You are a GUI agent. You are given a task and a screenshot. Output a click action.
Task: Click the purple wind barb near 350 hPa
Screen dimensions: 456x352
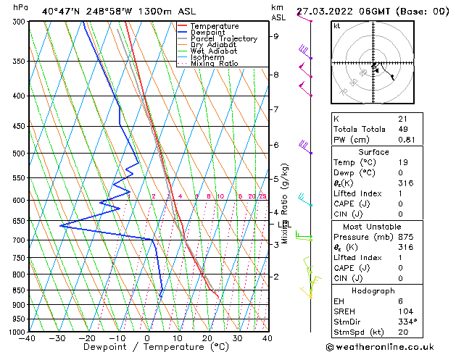[x=305, y=52]
